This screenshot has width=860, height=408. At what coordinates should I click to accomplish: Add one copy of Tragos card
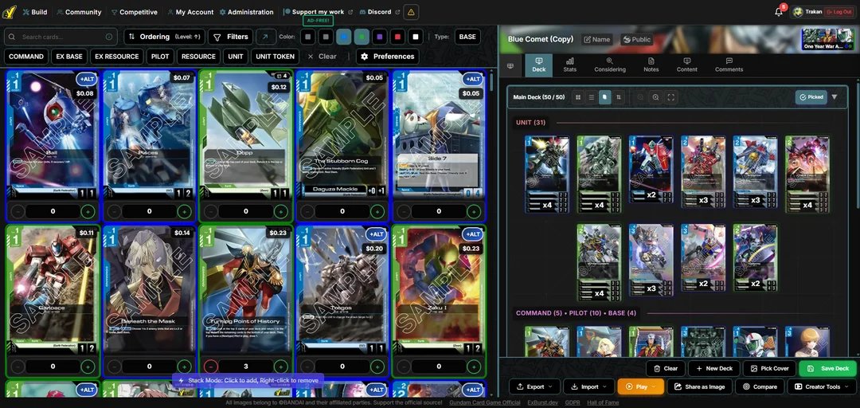pyautogui.click(x=377, y=367)
